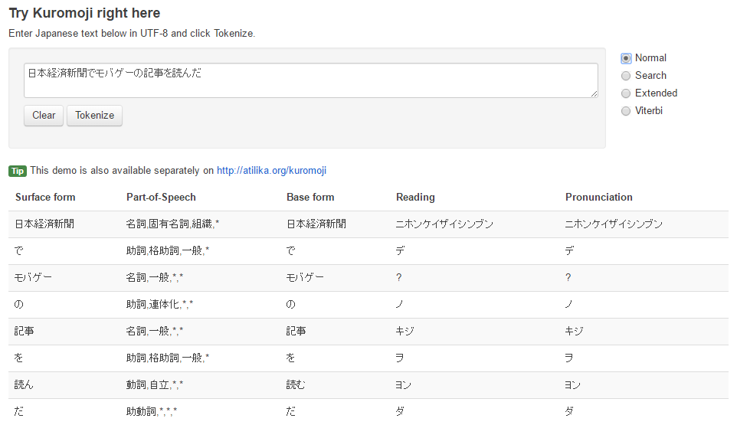This screenshot has height=425, width=737.
Task: Click pronunciation cell ダ
Action: 569,411
